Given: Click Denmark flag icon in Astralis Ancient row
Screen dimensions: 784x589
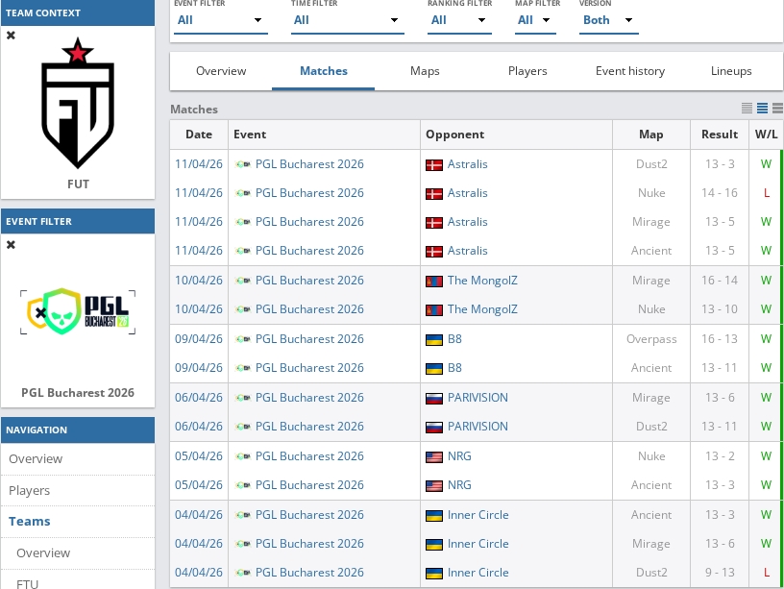Looking at the screenshot, I should [434, 252].
